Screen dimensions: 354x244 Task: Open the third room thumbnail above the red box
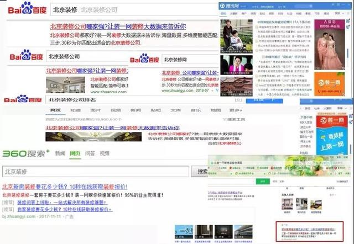(x=316, y=204)
